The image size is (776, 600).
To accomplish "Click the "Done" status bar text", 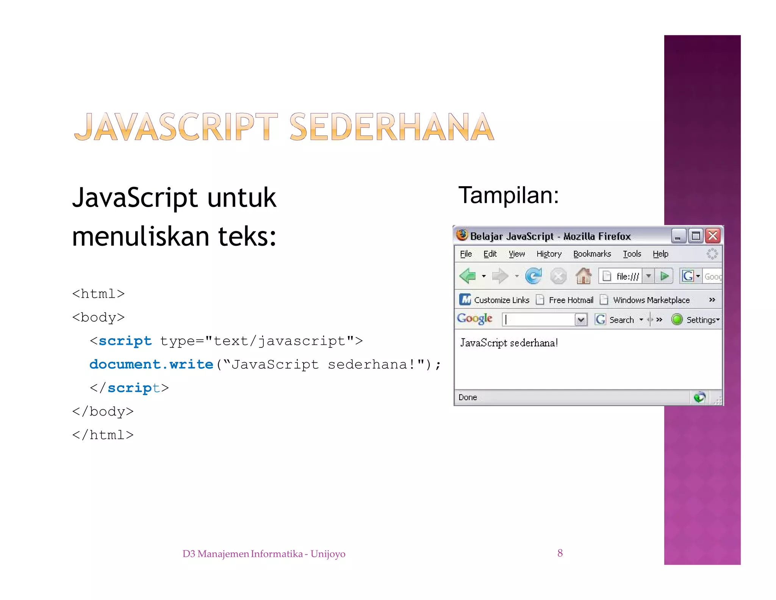I will [468, 397].
